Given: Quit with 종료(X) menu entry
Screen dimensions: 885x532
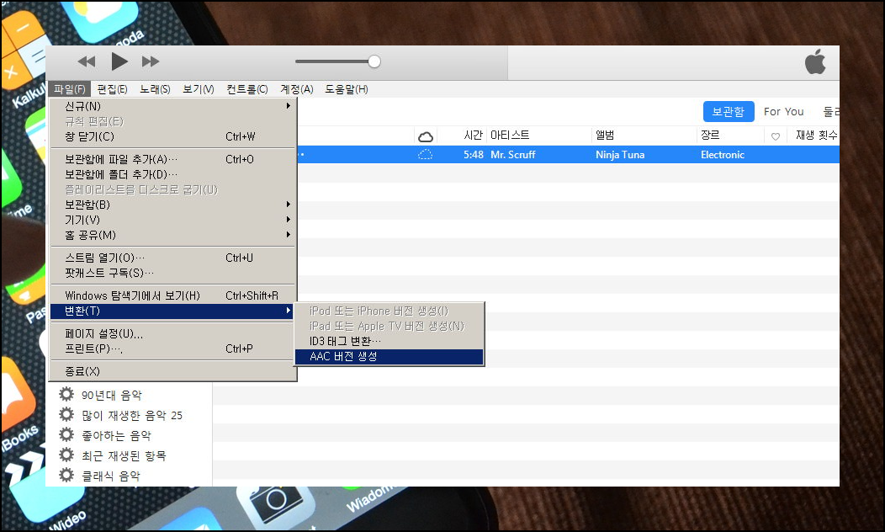Looking at the screenshot, I should pos(172,371).
